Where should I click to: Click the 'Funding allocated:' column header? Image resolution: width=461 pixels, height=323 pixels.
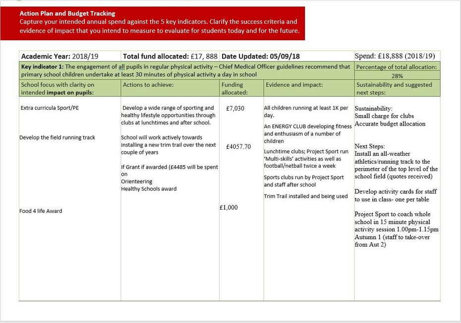coord(241,88)
